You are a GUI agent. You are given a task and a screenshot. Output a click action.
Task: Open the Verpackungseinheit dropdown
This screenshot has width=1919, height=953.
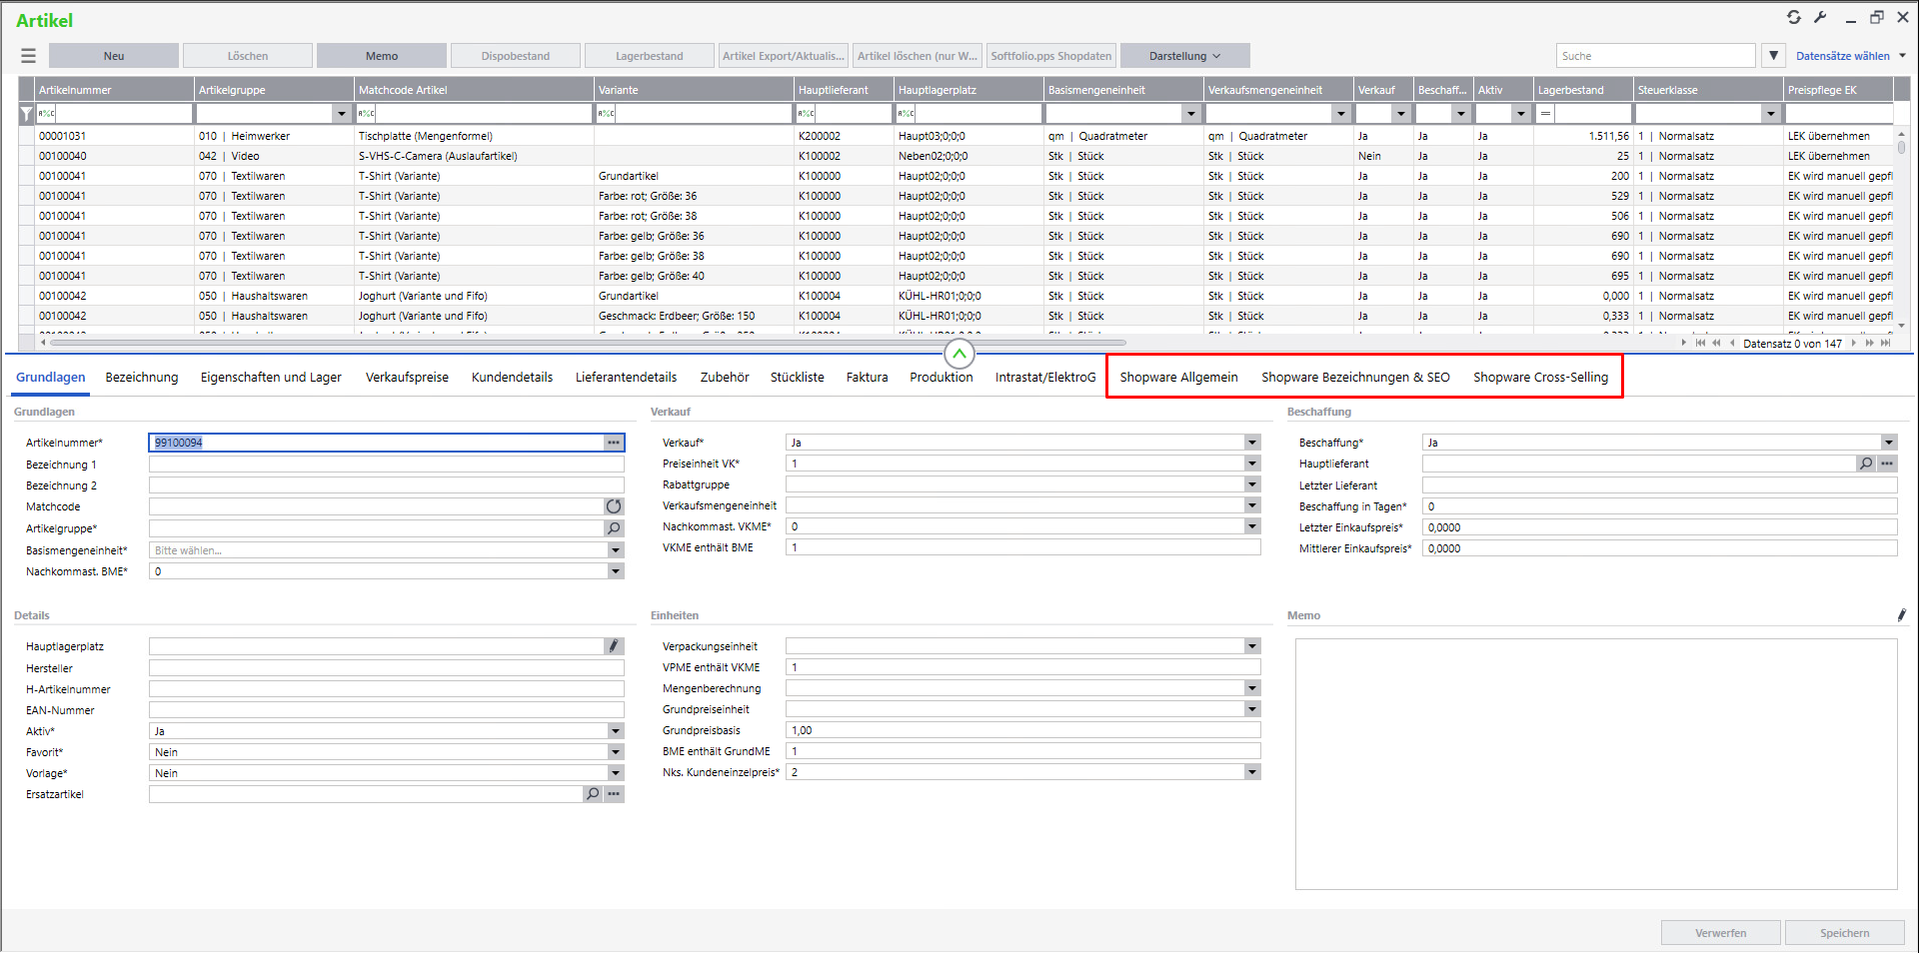(1251, 646)
